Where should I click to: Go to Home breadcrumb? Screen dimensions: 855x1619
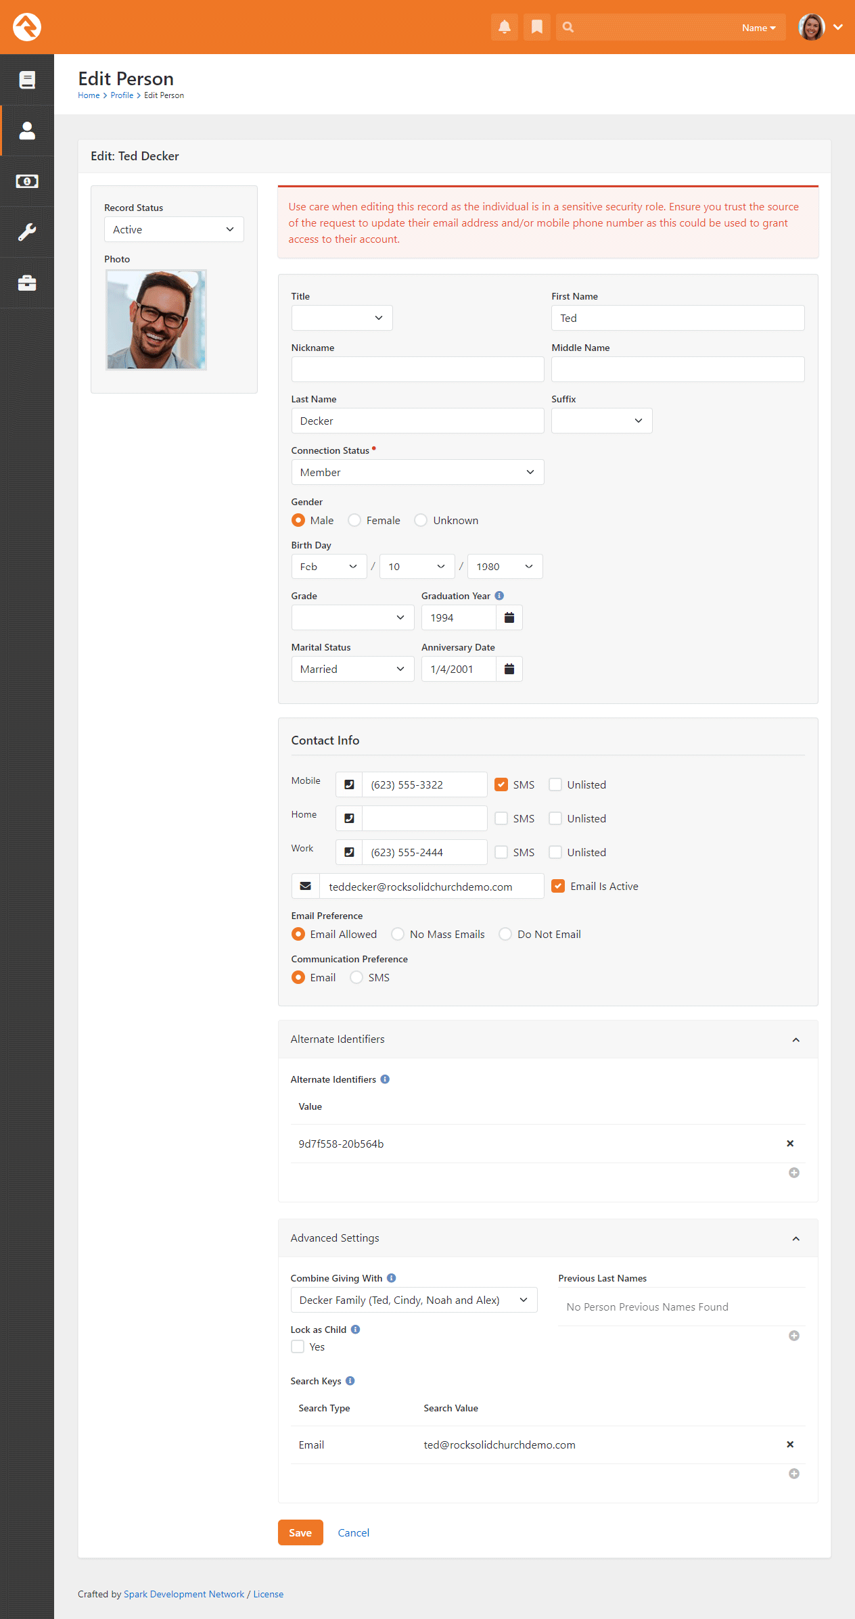click(x=89, y=95)
